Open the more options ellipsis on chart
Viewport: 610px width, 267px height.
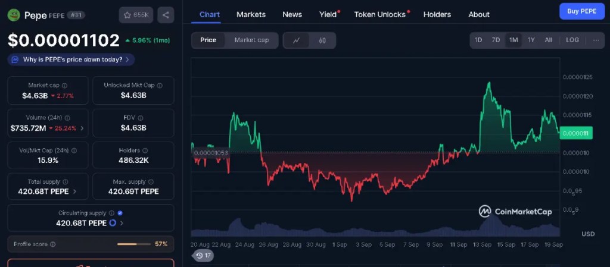pos(596,40)
